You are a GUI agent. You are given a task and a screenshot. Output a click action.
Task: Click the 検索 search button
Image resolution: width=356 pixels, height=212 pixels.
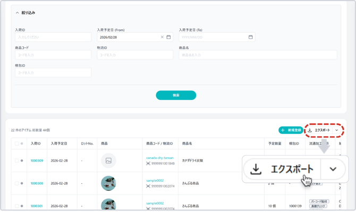[176, 95]
